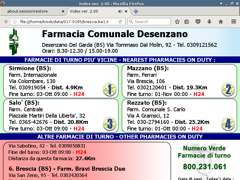Open a new tab with plus button
The height and width of the screenshot is (180, 240).
point(136,11)
